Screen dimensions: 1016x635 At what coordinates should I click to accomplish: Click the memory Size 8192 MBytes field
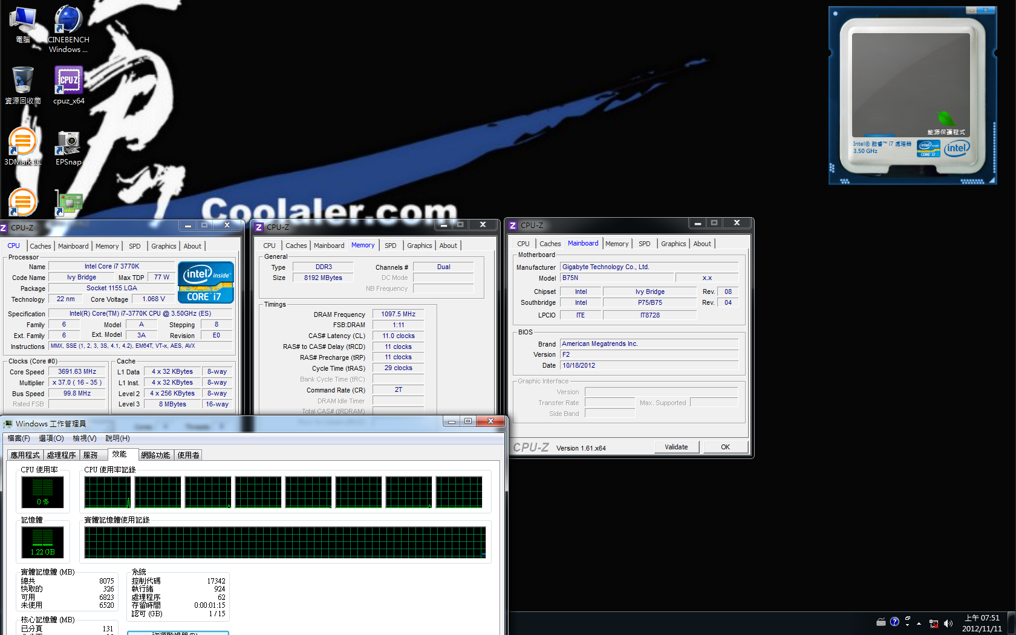323,278
